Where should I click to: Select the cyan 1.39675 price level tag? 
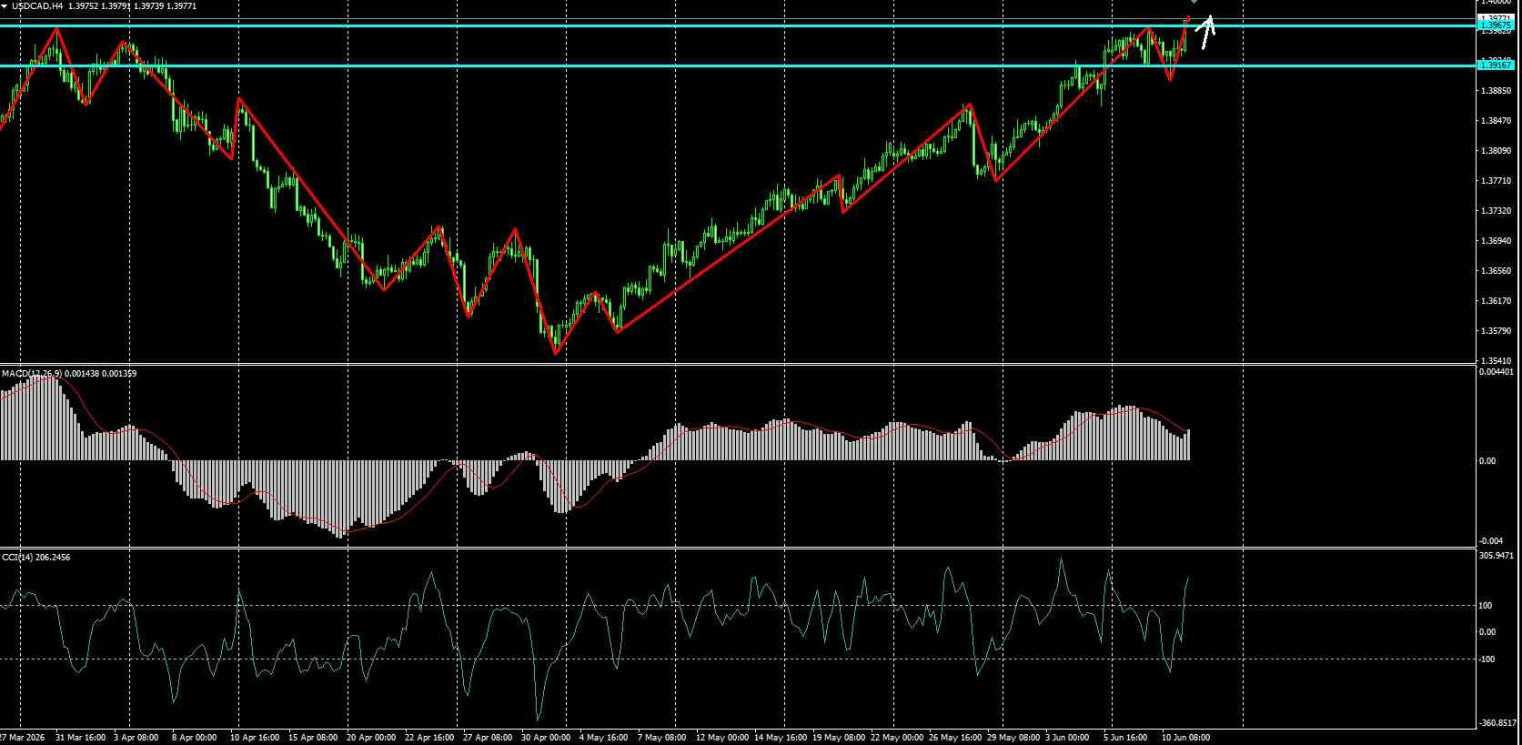[1496, 25]
